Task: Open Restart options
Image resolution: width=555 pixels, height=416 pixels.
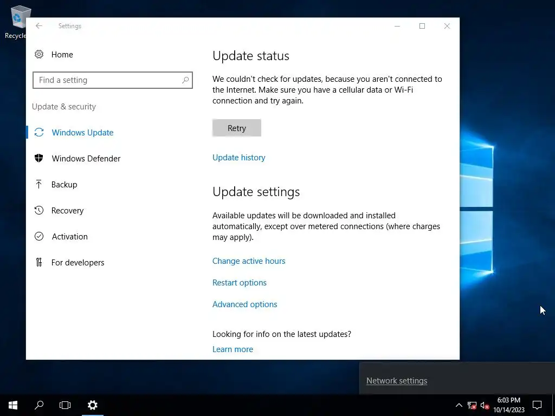Action: click(x=239, y=283)
